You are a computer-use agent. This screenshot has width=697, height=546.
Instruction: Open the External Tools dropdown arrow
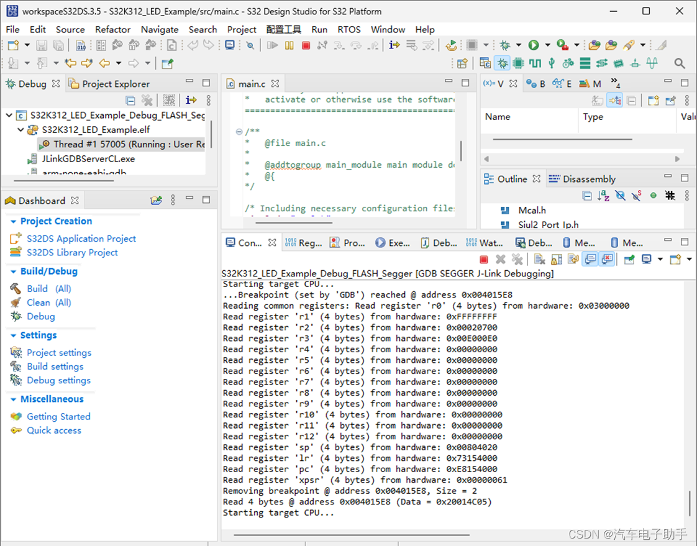coord(576,45)
